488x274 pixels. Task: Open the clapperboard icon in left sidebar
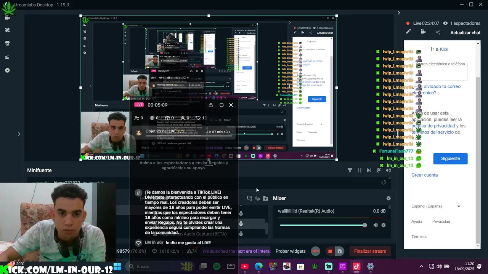[7, 57]
